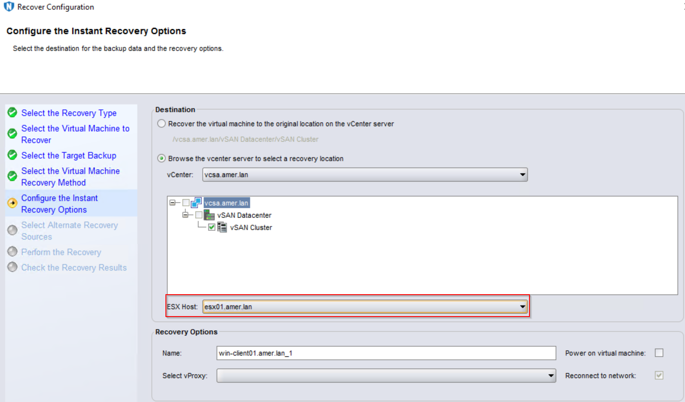Select recover to original location radio button
Image resolution: width=685 pixels, height=402 pixels.
[x=161, y=124]
